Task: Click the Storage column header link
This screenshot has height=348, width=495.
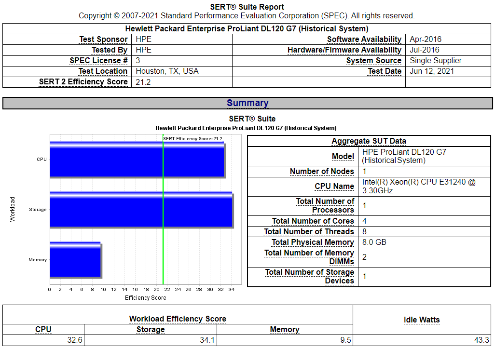Action: pos(151,329)
